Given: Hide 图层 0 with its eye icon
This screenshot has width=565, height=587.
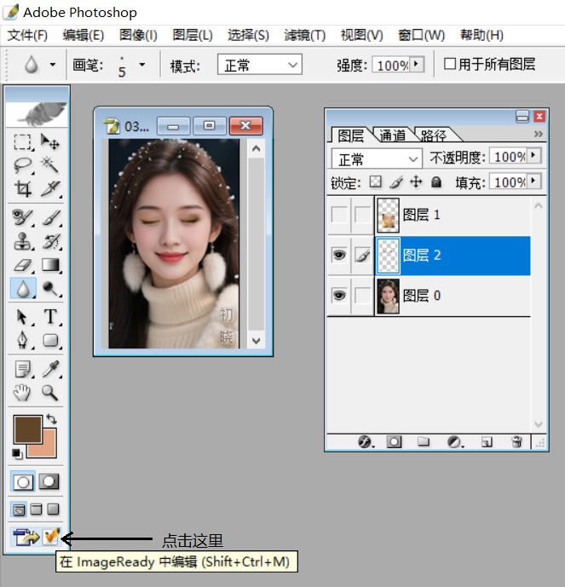Looking at the screenshot, I should (339, 296).
